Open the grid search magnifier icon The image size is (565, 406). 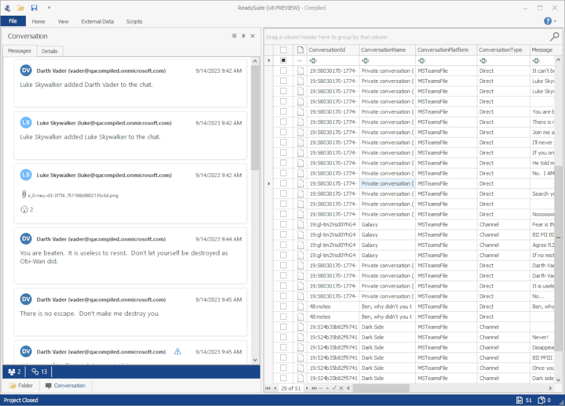pyautogui.click(x=555, y=37)
